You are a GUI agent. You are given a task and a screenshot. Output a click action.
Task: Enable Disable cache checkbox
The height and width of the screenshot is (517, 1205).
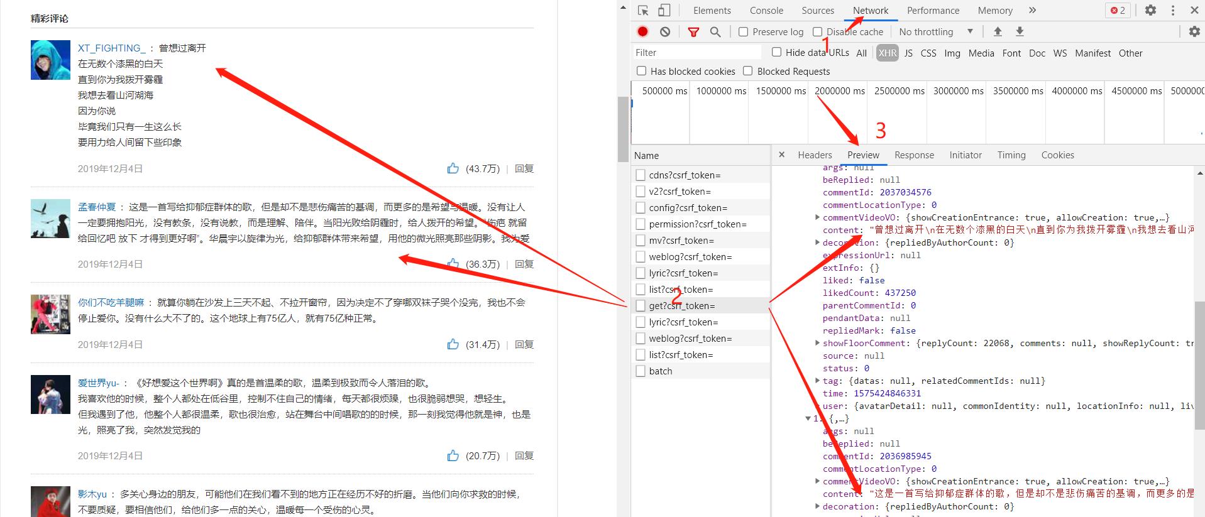[x=817, y=31]
